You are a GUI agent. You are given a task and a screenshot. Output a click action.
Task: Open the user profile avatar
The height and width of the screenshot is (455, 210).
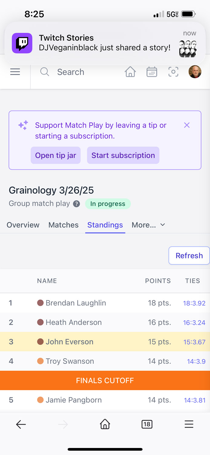(195, 72)
